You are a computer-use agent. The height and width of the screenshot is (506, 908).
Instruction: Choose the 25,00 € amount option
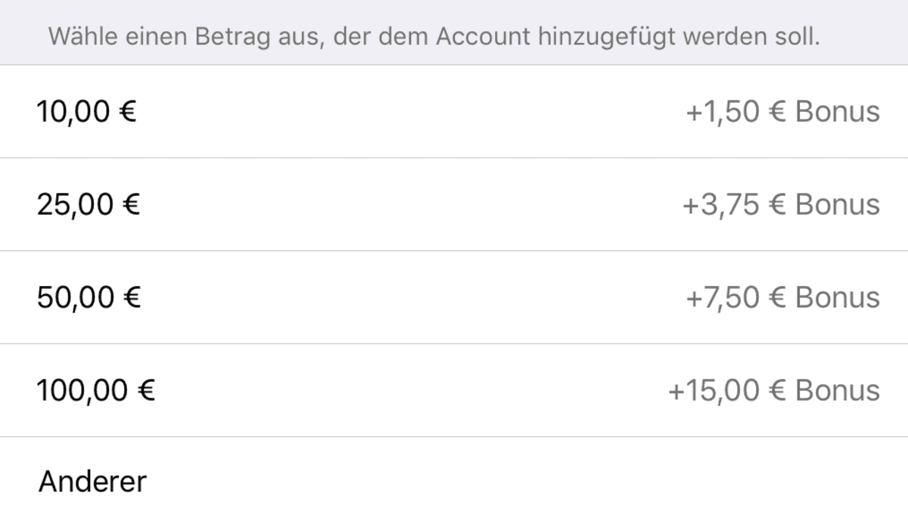click(x=88, y=205)
